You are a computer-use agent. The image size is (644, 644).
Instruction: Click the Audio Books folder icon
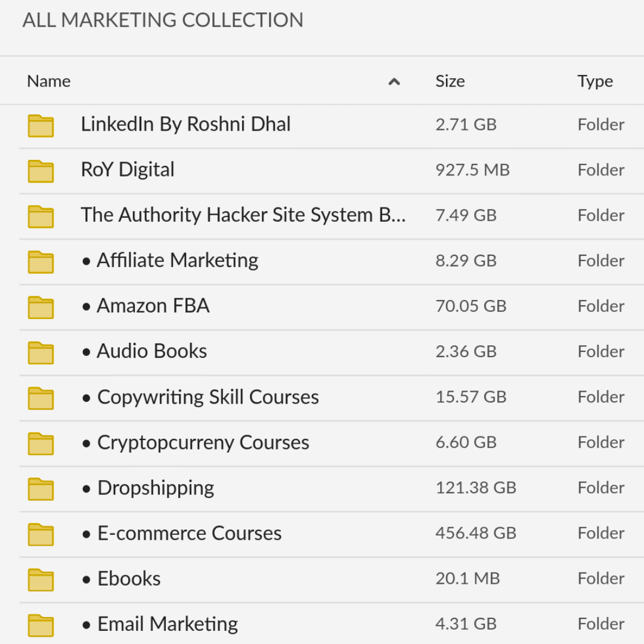41,353
